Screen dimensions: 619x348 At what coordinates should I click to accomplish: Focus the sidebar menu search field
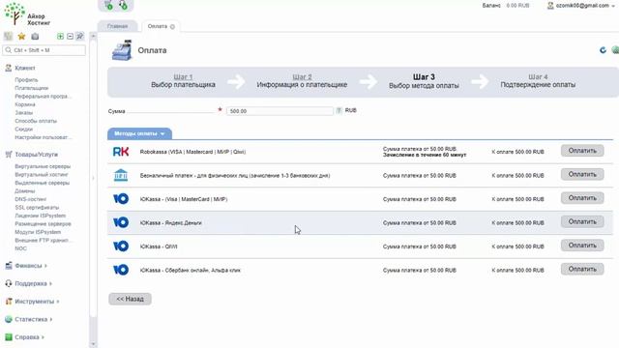click(x=44, y=50)
